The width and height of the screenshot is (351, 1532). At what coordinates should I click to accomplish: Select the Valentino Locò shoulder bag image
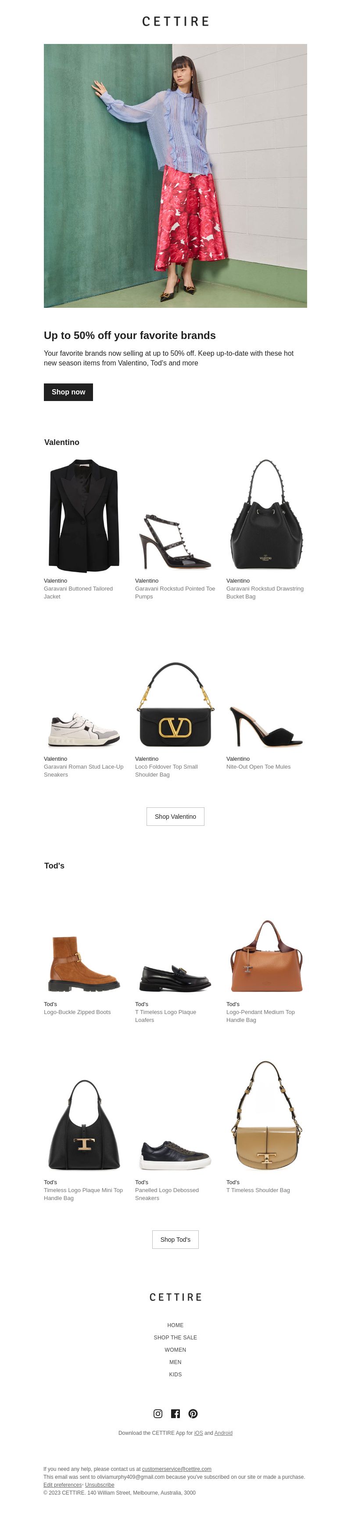[x=175, y=705]
